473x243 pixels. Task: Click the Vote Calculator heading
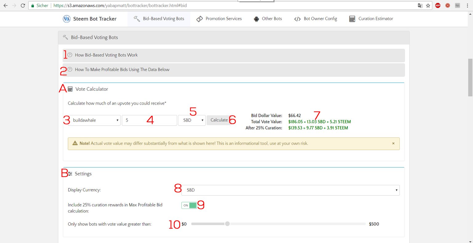pos(92,89)
